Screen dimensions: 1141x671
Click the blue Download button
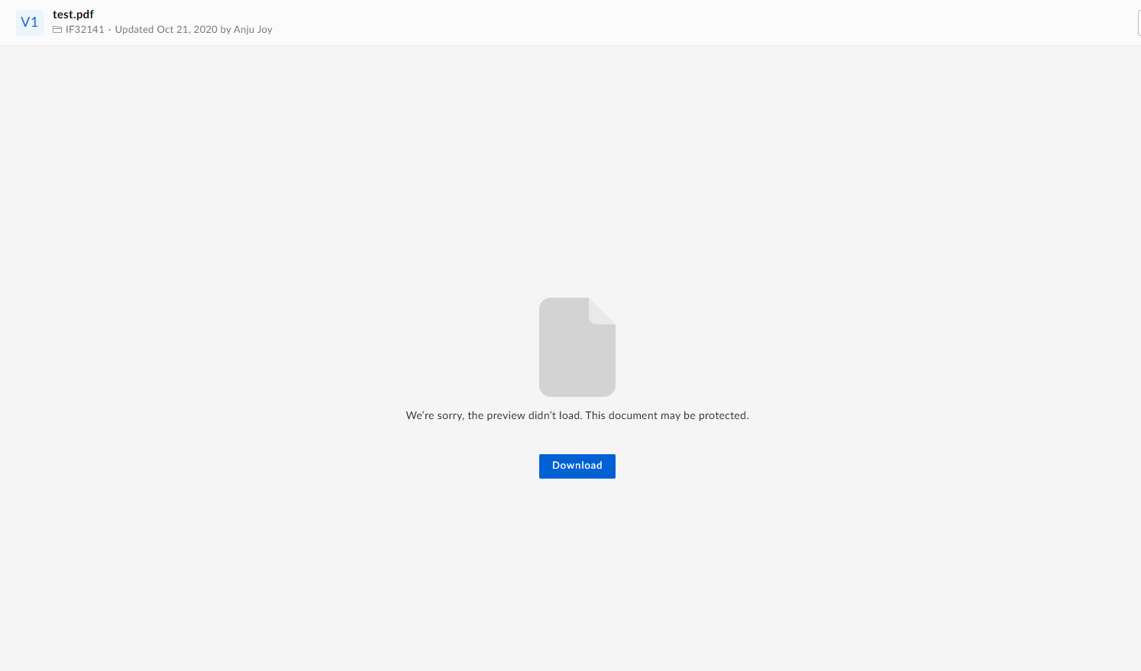coord(577,466)
